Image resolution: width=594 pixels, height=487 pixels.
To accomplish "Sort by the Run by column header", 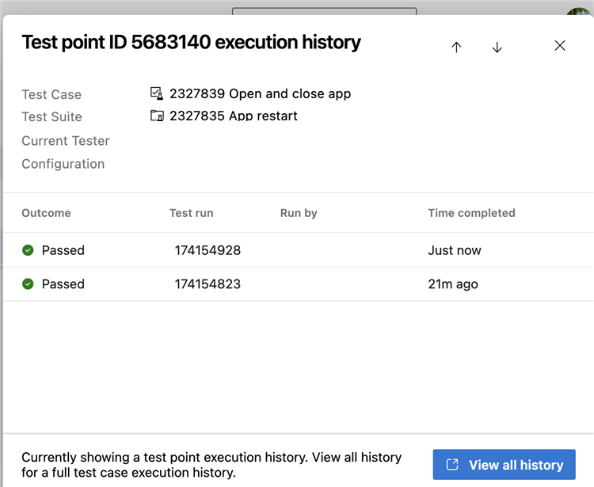I will click(x=299, y=213).
